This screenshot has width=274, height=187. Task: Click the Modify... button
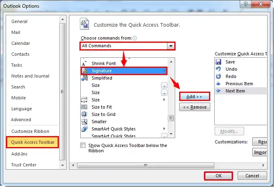pyautogui.click(x=229, y=131)
